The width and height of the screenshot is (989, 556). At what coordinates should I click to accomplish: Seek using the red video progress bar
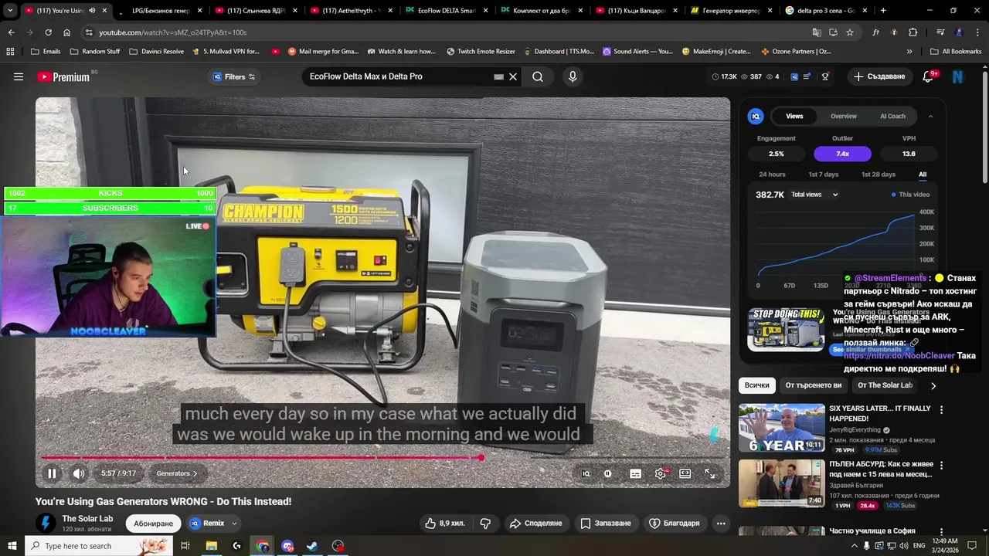(x=382, y=458)
